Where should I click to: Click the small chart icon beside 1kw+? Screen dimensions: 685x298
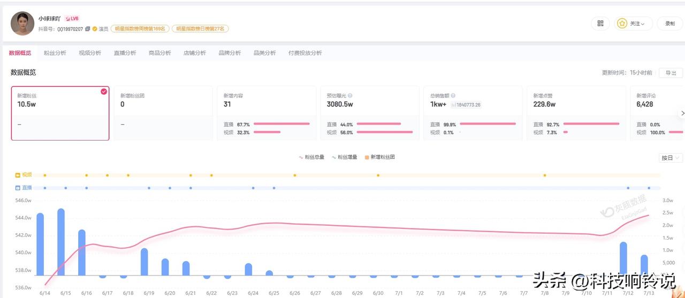click(x=453, y=105)
